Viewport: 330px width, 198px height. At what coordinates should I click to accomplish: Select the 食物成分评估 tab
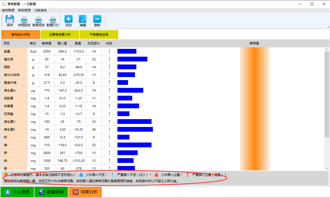[x=21, y=34]
